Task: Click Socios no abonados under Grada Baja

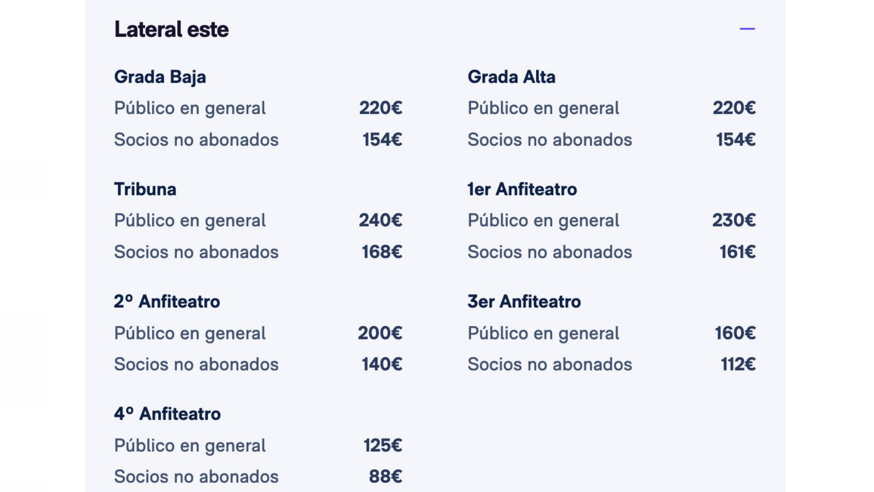Action: (x=196, y=140)
